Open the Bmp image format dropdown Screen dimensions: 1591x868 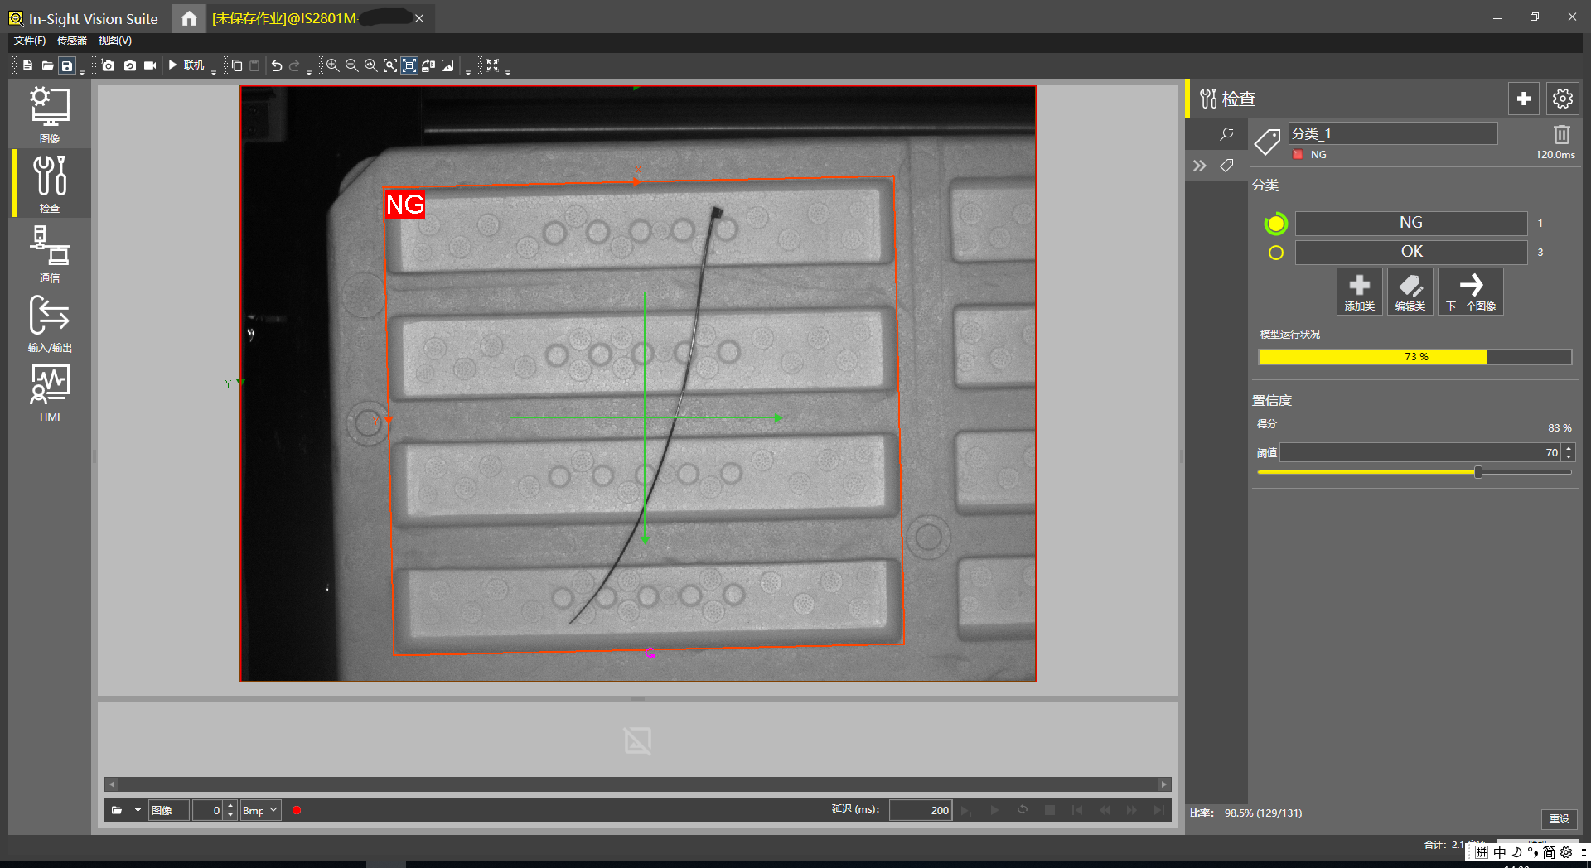(260, 810)
